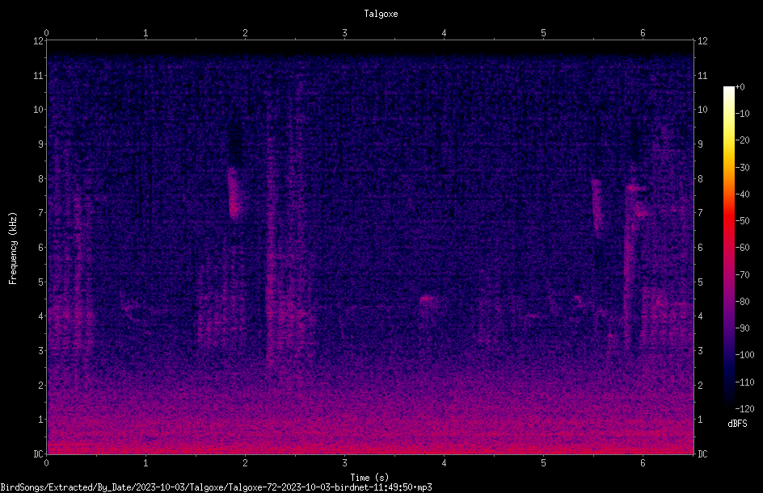763x493 pixels.
Task: Click the bright spot near 5.9 s at 7.8 kHz
Action: click(635, 187)
